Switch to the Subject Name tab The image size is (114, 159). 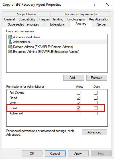[x=27, y=14]
